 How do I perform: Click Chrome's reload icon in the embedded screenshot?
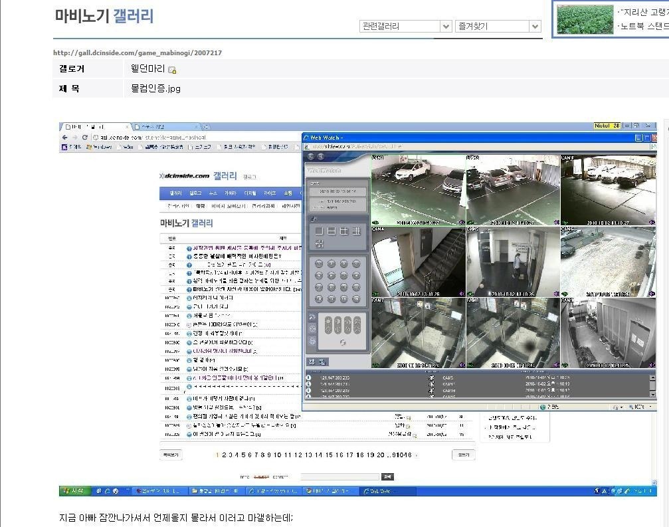pyautogui.click(x=85, y=138)
